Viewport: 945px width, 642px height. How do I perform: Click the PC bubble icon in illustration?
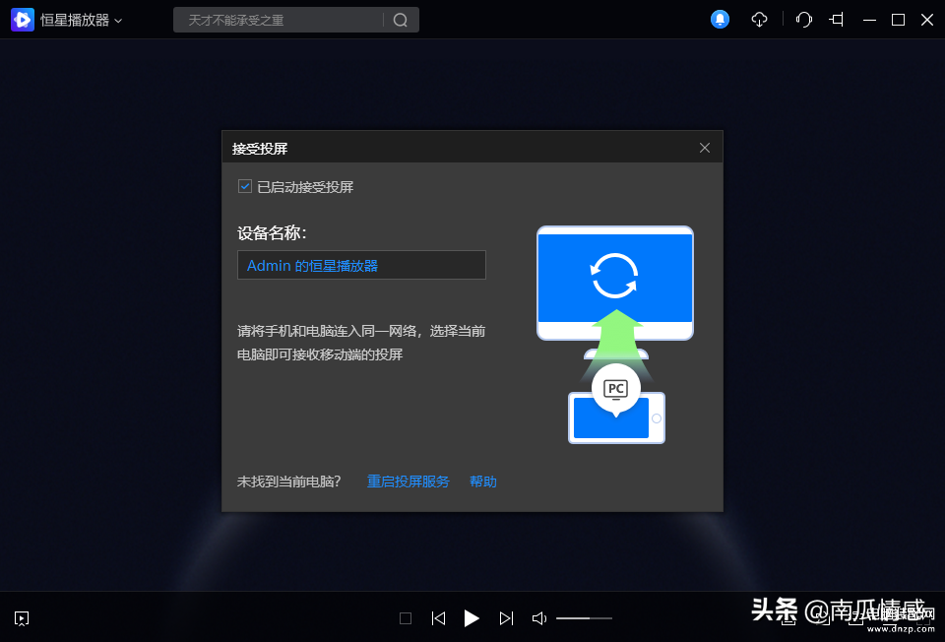click(x=616, y=389)
